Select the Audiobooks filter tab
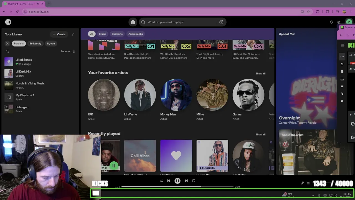 coord(136,34)
